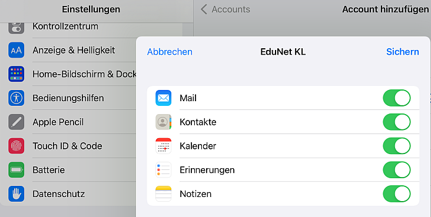The image size is (431, 217).
Task: Open the Batterie settings entry
Action: pyautogui.click(x=72, y=170)
